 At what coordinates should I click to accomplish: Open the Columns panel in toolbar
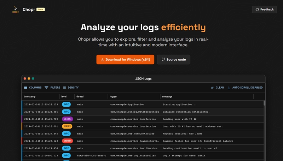(x=33, y=88)
